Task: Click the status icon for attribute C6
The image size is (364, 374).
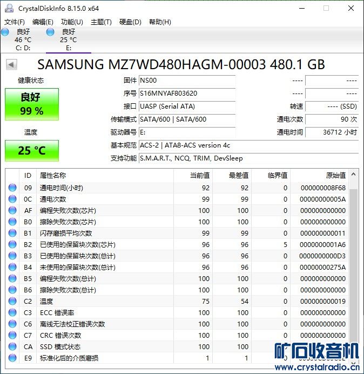Action: tap(12, 324)
